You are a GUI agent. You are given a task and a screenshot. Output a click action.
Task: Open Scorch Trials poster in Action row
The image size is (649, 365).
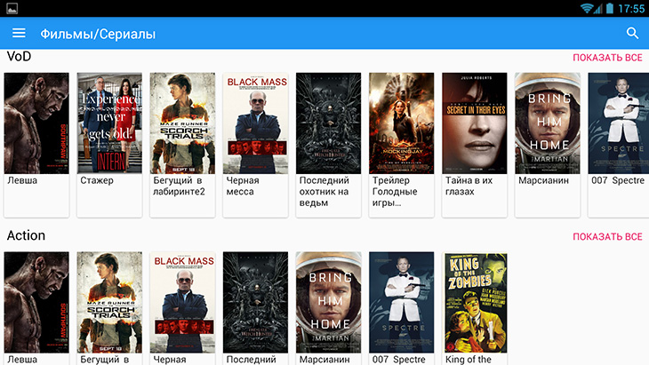tap(109, 302)
